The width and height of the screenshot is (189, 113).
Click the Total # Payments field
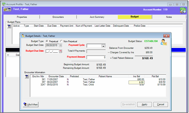coord(96,51)
